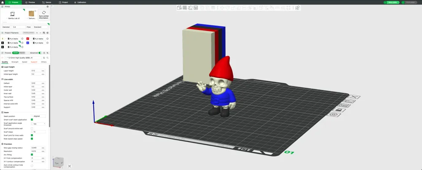Compare presets icon beside Advanced toggle

click(x=47, y=53)
